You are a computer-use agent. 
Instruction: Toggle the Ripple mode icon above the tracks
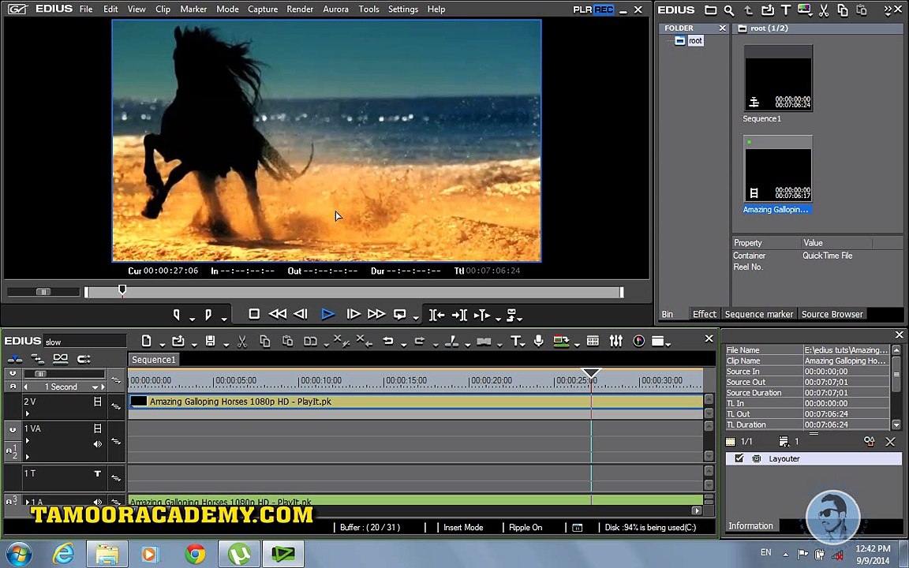[x=37, y=359]
